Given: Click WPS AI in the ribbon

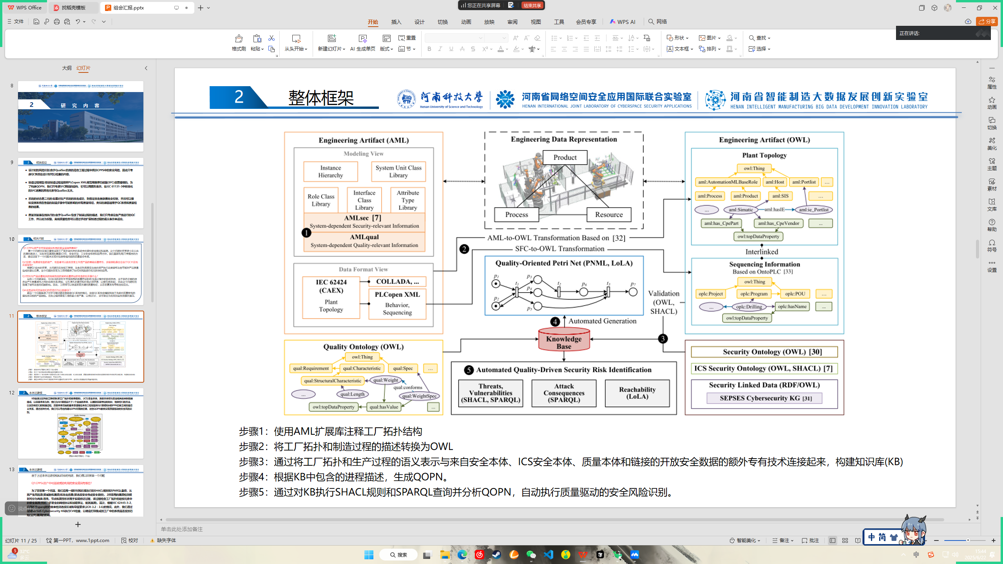Looking at the screenshot, I should pos(623,22).
